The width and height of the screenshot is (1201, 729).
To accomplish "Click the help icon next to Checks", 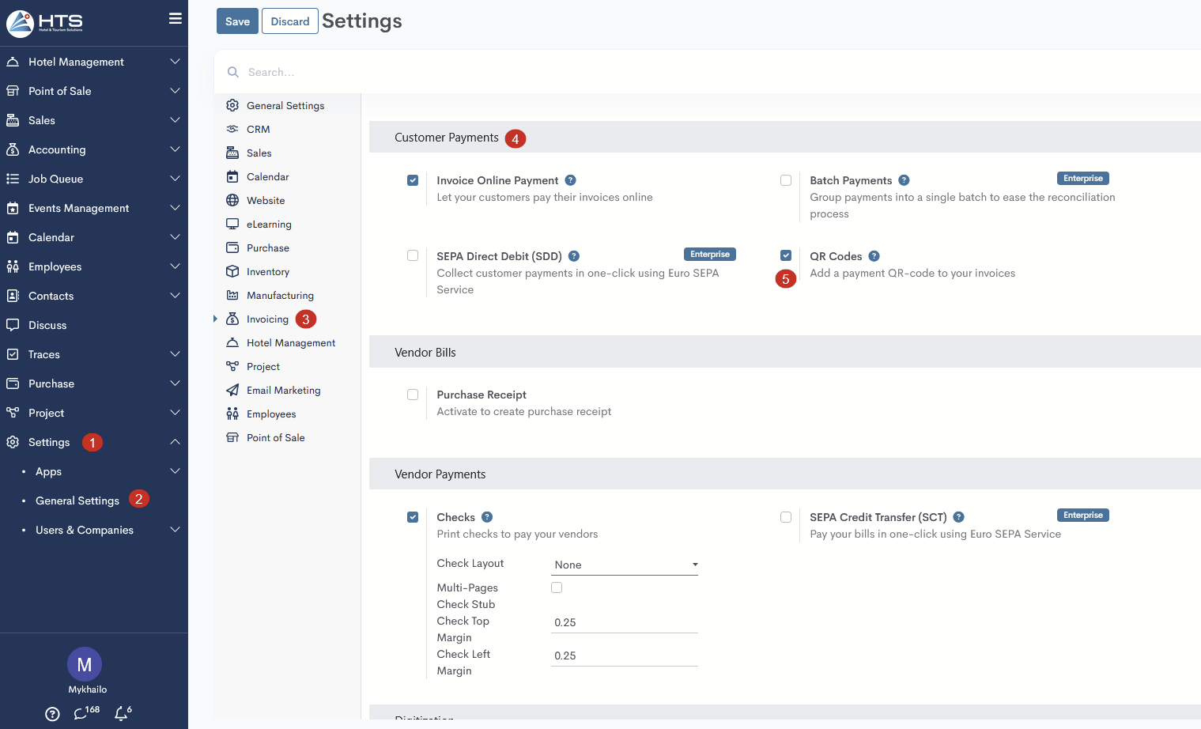I will (x=487, y=517).
